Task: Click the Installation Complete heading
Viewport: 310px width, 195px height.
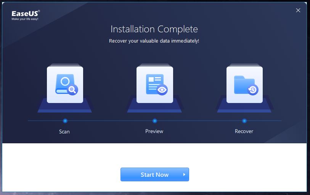Action: pyautogui.click(x=154, y=29)
